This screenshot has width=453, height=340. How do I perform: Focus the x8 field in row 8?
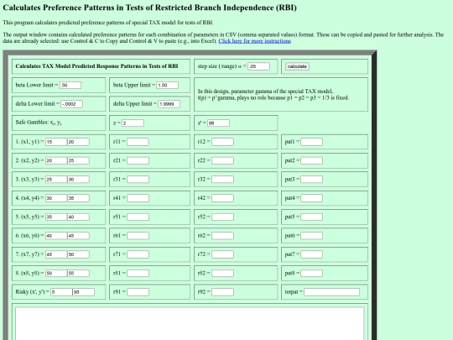click(x=56, y=274)
